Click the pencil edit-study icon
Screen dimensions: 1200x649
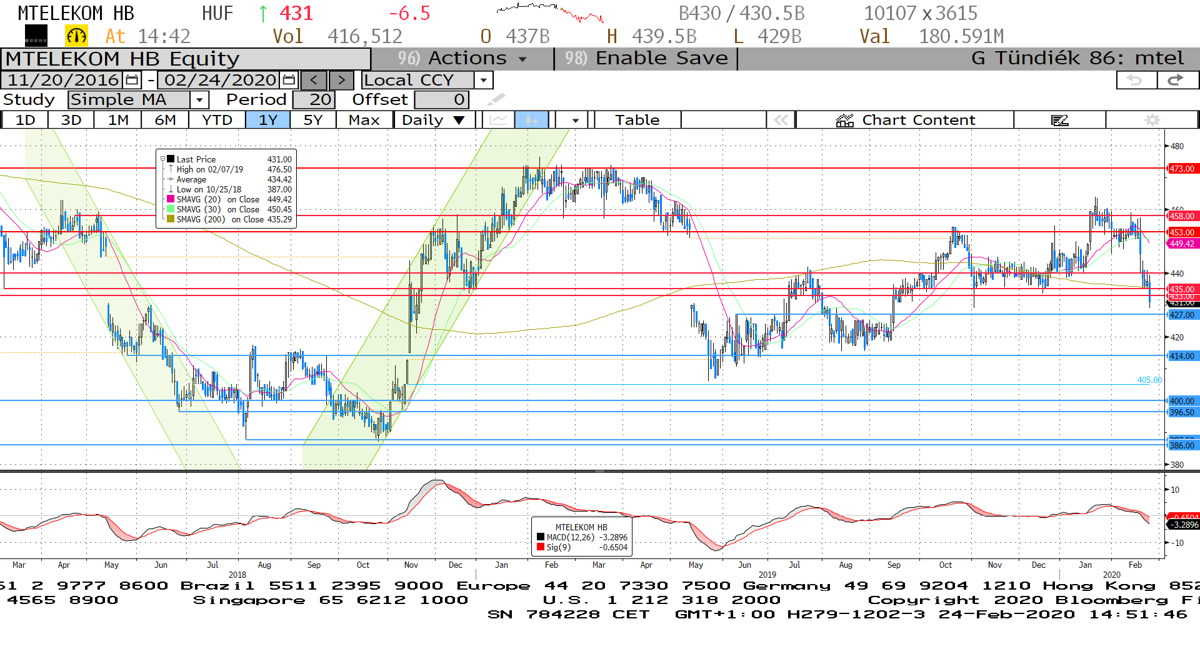tap(496, 99)
